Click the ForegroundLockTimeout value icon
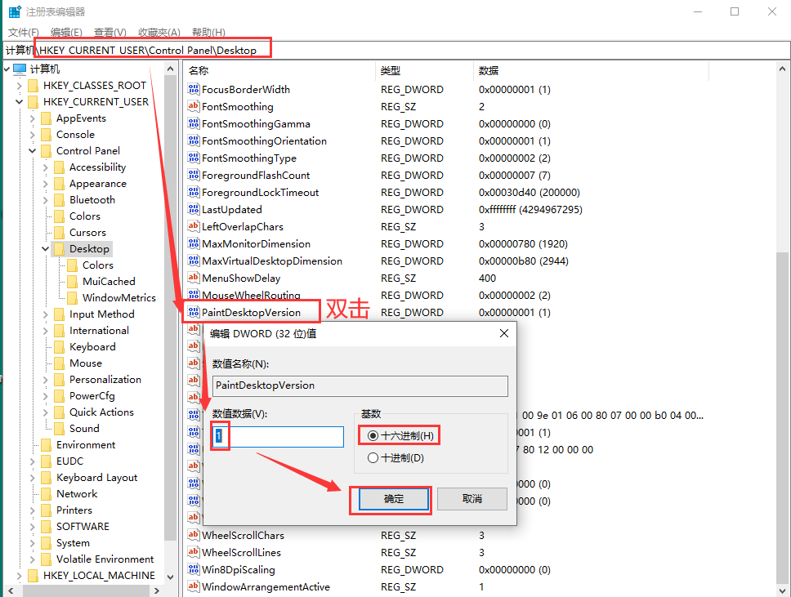Screen dimensions: 791x597 tap(193, 192)
